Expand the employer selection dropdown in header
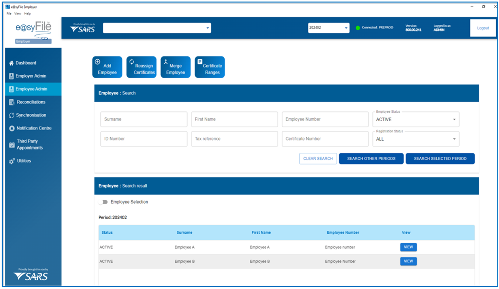The height and width of the screenshot is (289, 499). click(x=157, y=28)
